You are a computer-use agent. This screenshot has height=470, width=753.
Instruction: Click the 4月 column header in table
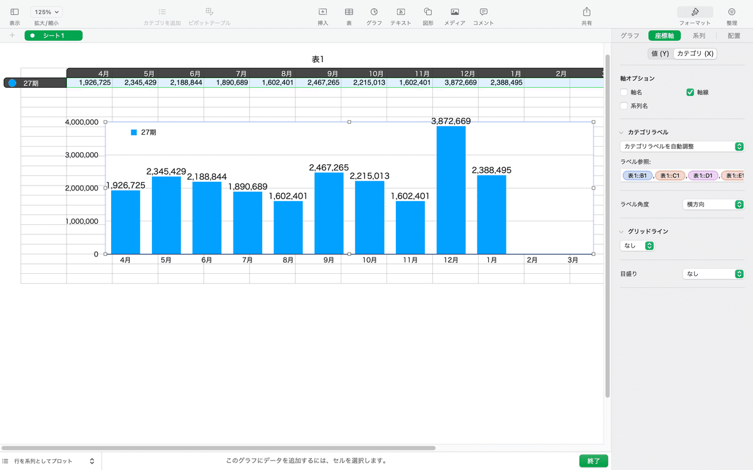90,73
